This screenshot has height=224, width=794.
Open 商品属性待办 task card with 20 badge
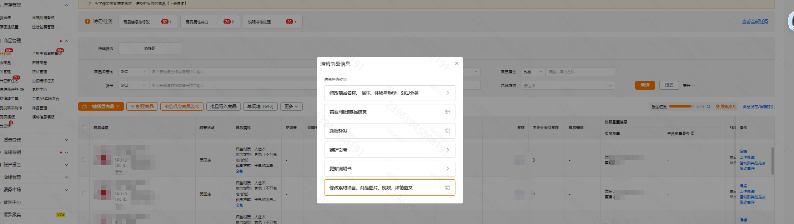click(210, 22)
